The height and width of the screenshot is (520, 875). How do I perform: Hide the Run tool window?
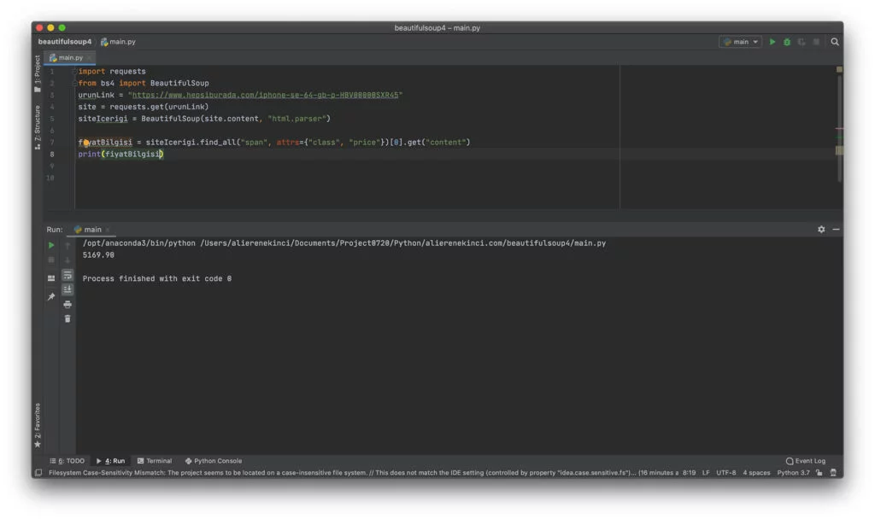836,229
